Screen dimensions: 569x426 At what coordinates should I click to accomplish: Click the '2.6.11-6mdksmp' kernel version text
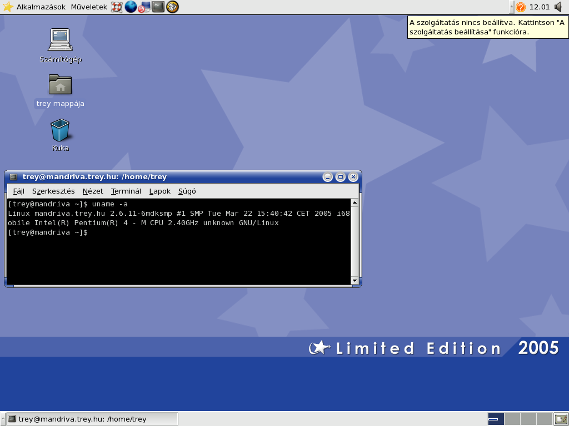[141, 214]
